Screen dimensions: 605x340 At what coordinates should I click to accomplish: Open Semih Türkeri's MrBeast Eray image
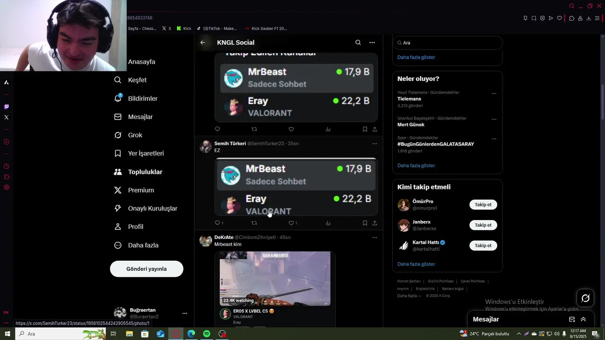click(x=296, y=187)
